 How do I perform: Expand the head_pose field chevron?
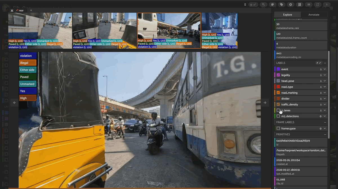click(325, 81)
